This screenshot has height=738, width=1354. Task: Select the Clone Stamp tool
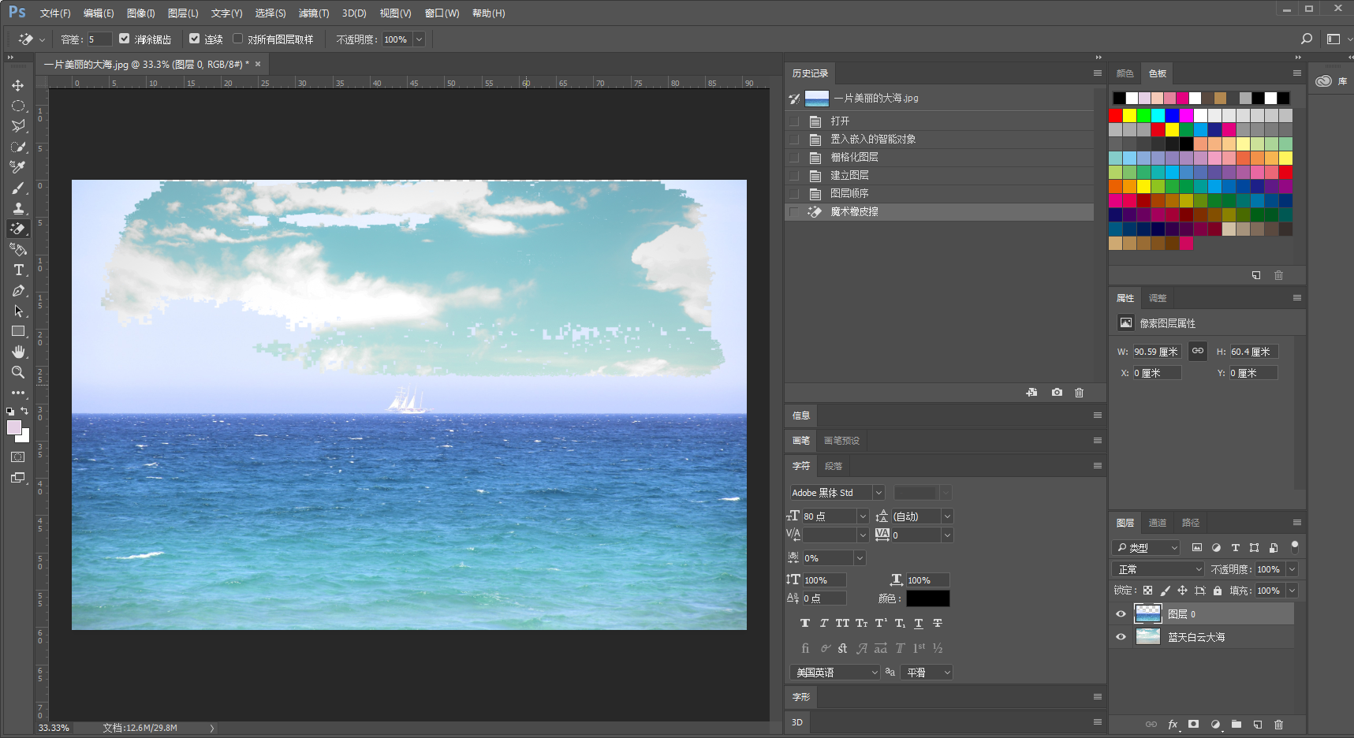(17, 208)
